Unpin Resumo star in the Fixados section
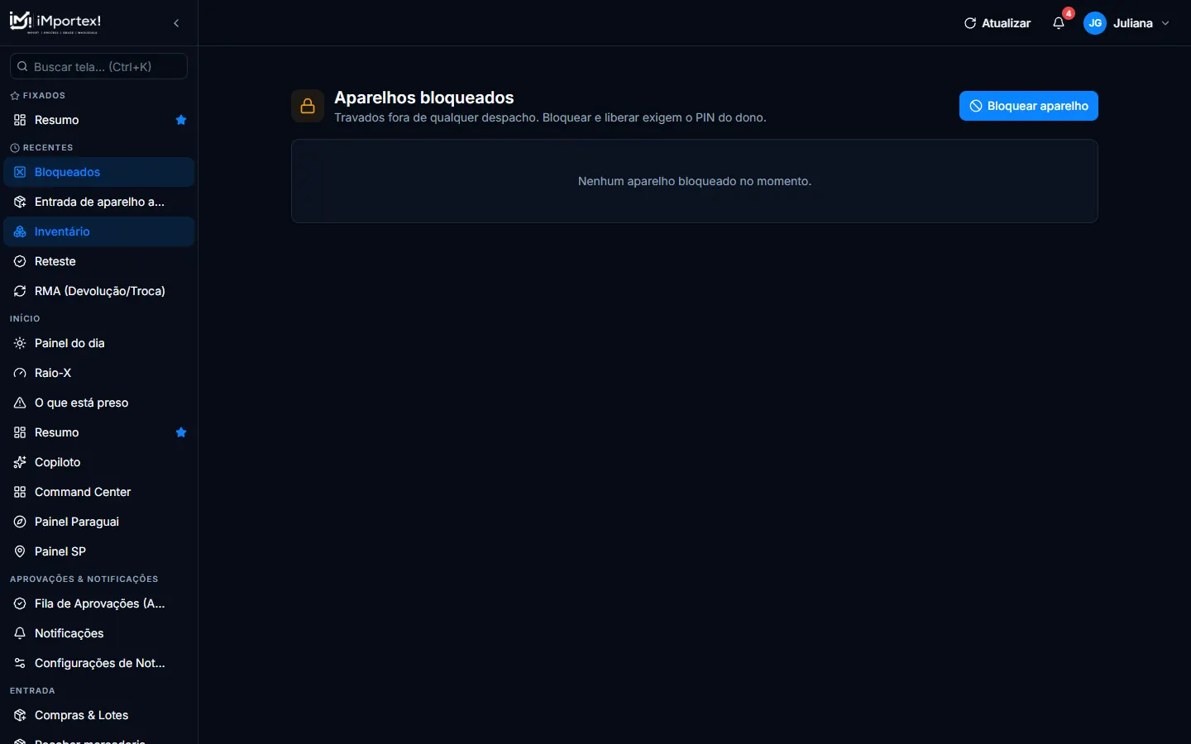The image size is (1191, 744). point(181,120)
